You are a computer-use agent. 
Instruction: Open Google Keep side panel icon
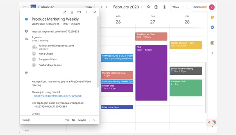pyautogui.click(x=212, y=17)
